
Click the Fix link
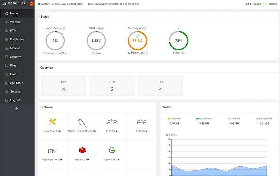pos(265,4)
